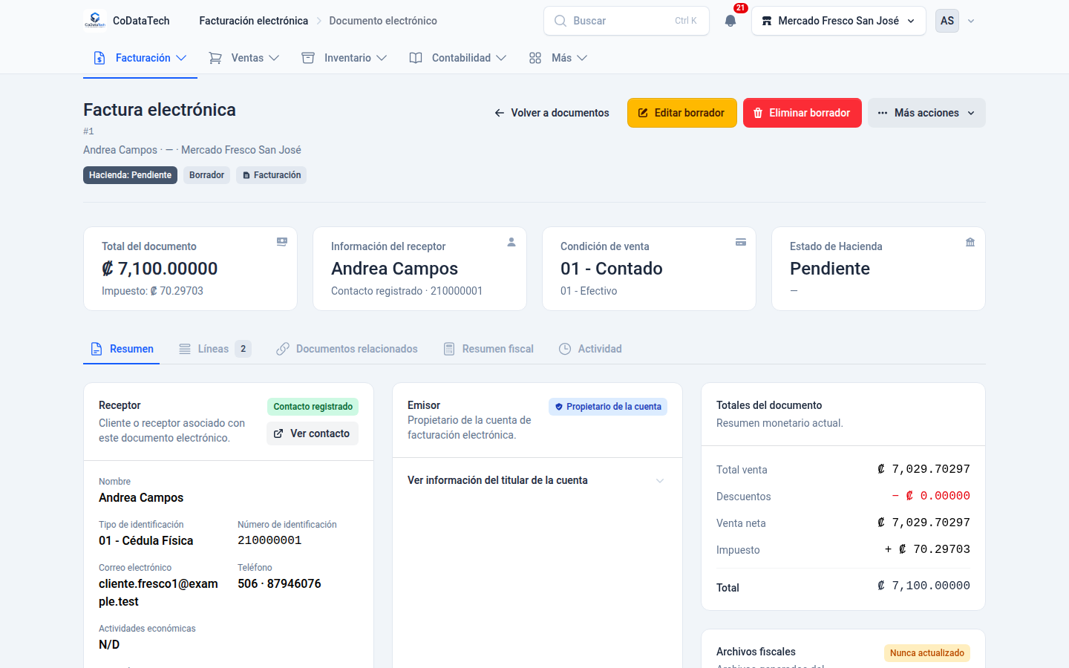1069x668 pixels.
Task: Click the Más grid icon
Action: click(x=535, y=58)
